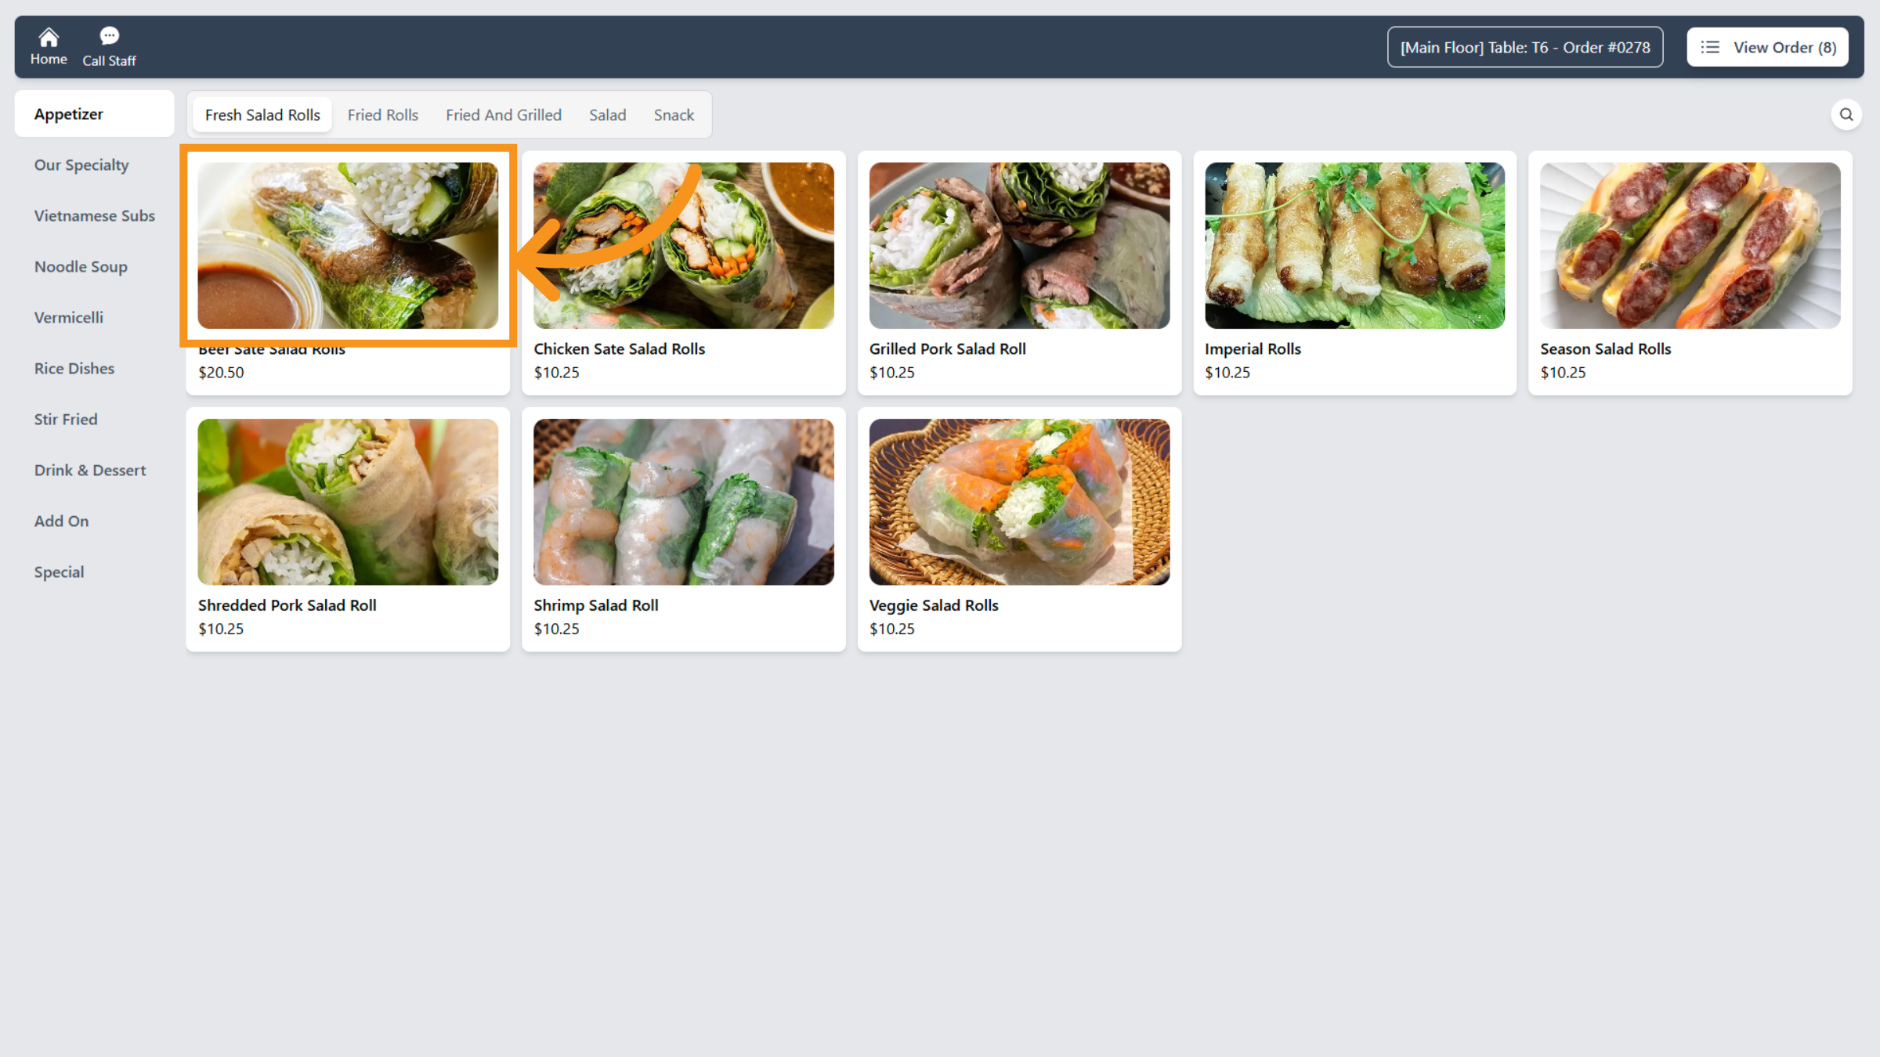1880x1057 pixels.
Task: Select the Salad filter tab
Action: tap(608, 114)
